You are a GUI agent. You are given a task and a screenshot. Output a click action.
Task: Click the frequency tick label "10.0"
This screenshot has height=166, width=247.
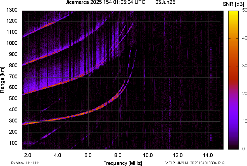pyautogui.click(x=148, y=155)
